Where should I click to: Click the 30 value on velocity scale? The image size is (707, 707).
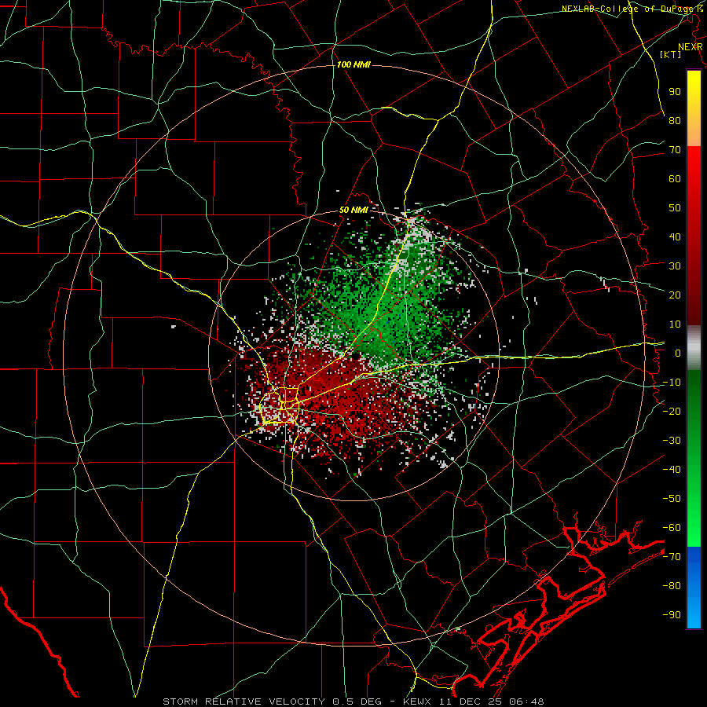pyautogui.click(x=675, y=266)
